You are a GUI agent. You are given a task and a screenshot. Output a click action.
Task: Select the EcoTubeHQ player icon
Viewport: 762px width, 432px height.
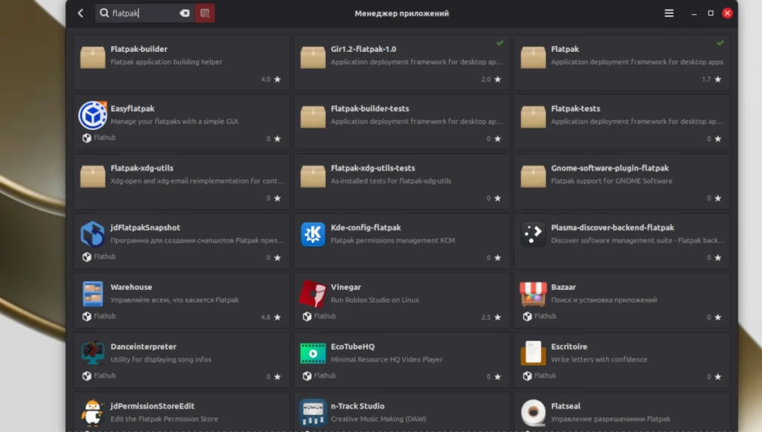(313, 353)
